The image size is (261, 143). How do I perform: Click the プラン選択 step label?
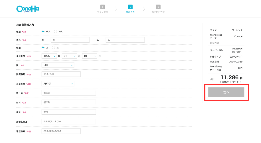(102, 12)
